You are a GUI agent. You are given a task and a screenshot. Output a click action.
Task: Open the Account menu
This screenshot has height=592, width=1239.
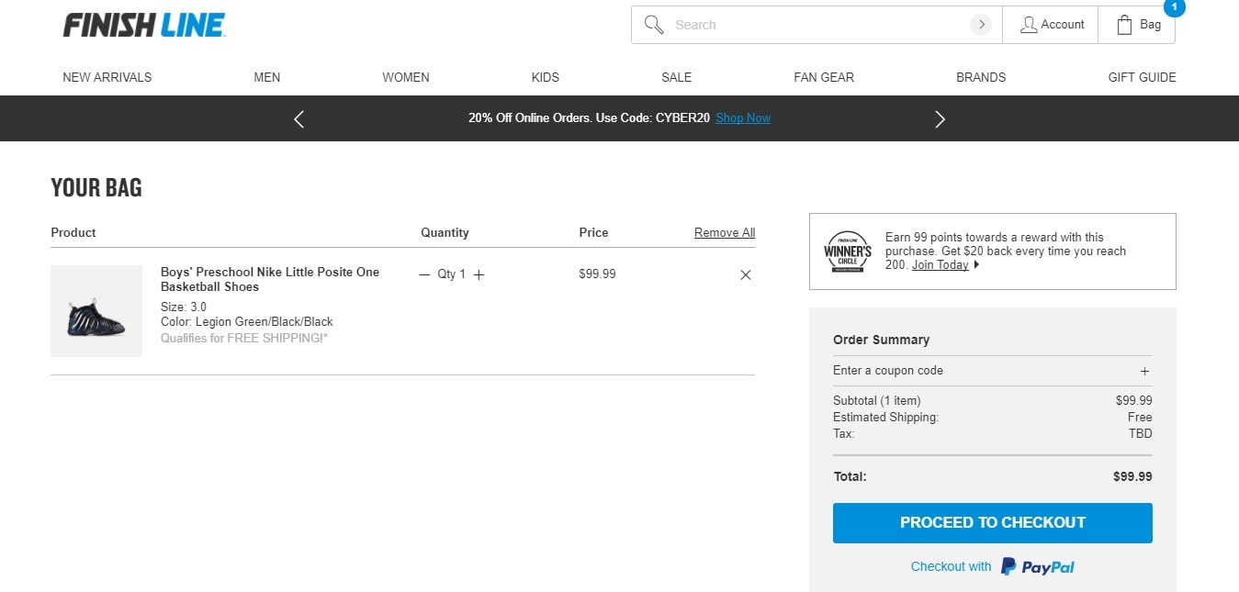(x=1052, y=25)
